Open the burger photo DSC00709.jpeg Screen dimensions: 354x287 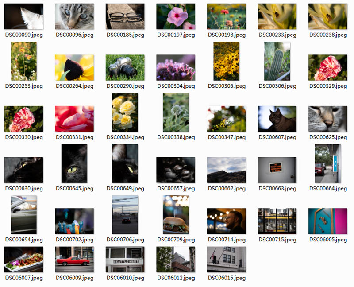(176, 214)
